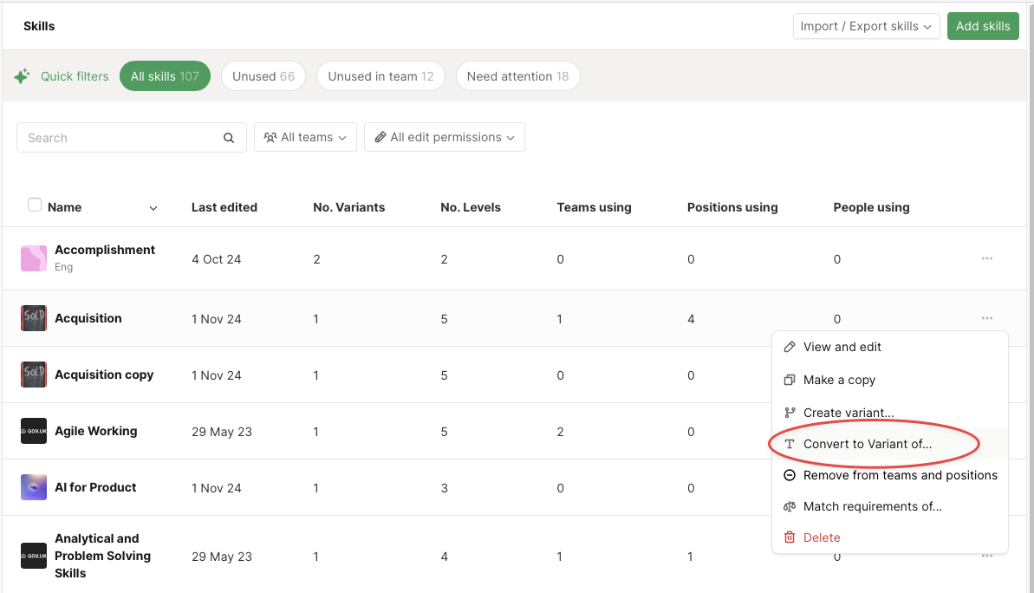
Task: Click the trash icon beside Delete
Action: tap(790, 538)
